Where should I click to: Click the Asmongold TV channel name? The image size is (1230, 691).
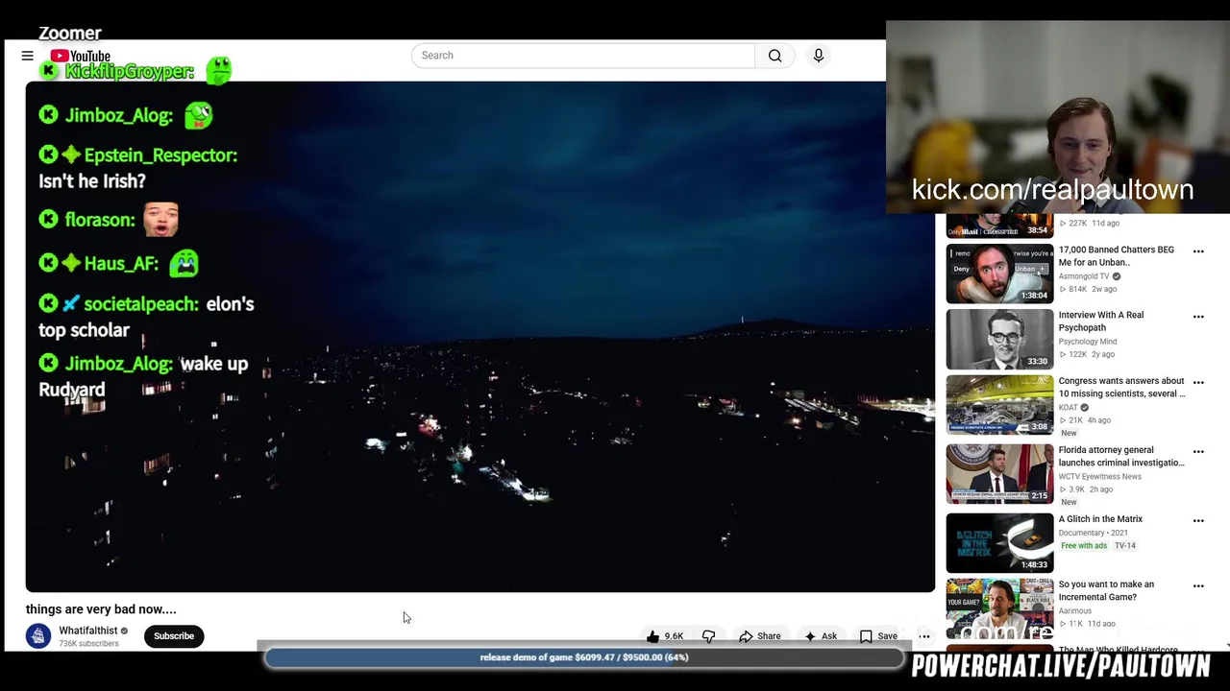pos(1084,276)
